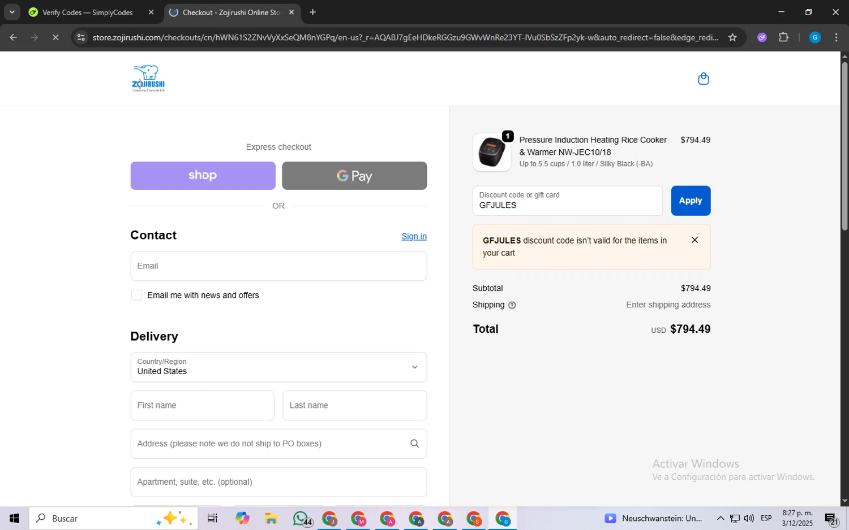849x530 pixels.
Task: Click the Sign in link
Action: tap(414, 237)
